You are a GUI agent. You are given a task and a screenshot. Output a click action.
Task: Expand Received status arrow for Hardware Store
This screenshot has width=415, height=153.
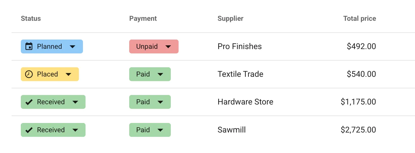[x=75, y=102]
